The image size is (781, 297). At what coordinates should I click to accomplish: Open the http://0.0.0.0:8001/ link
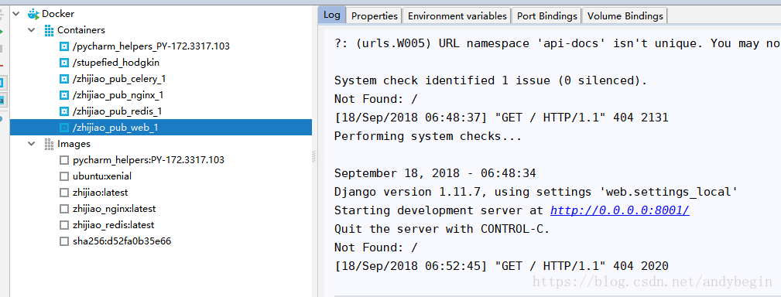[x=620, y=210]
